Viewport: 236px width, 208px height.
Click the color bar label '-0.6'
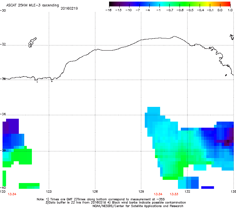(x=180, y=10)
